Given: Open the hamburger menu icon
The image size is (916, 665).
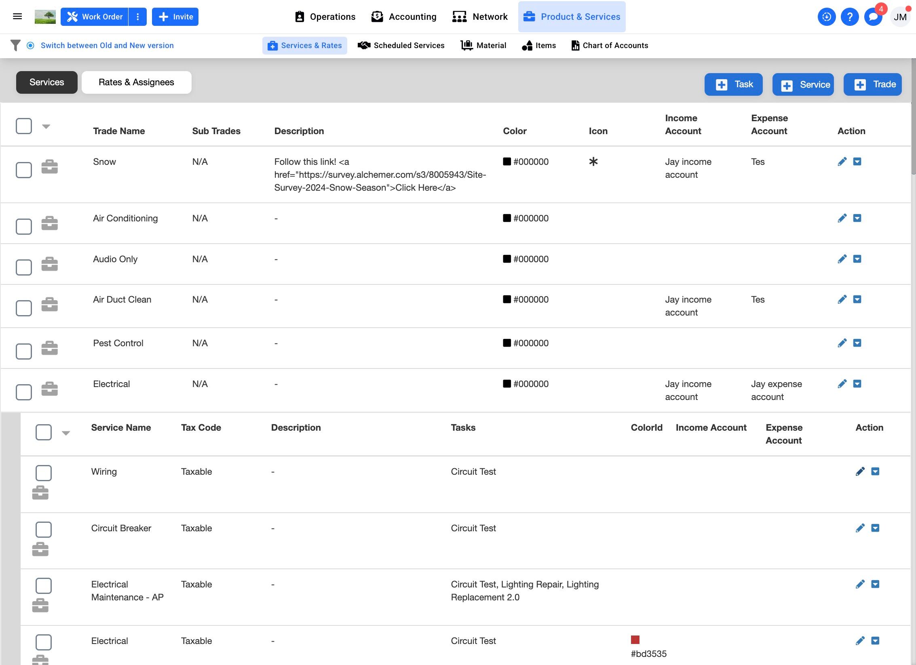Looking at the screenshot, I should [17, 17].
